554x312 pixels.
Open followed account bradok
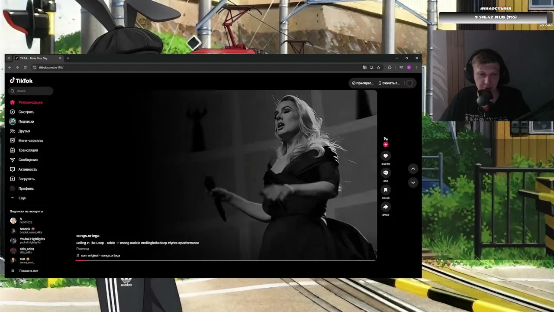[x=26, y=231]
